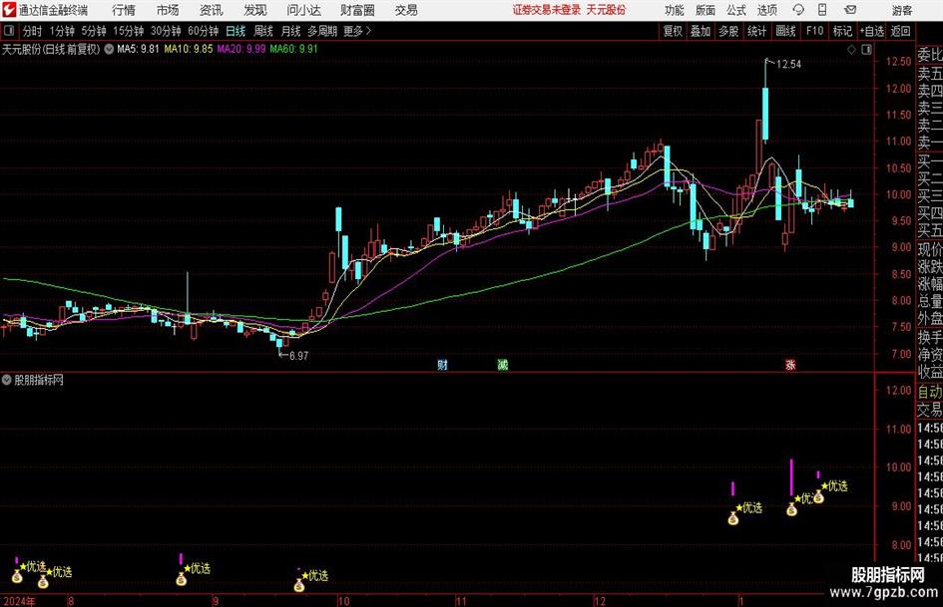Expand the indicator dropdown beside 天元股份 title
The width and height of the screenshot is (943, 607).
coord(109,49)
